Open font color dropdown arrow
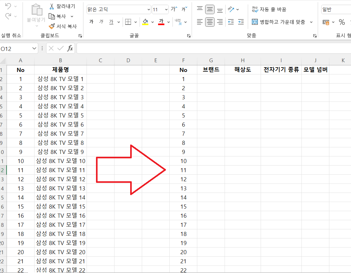This screenshot has width=351, height=273. [x=168, y=22]
